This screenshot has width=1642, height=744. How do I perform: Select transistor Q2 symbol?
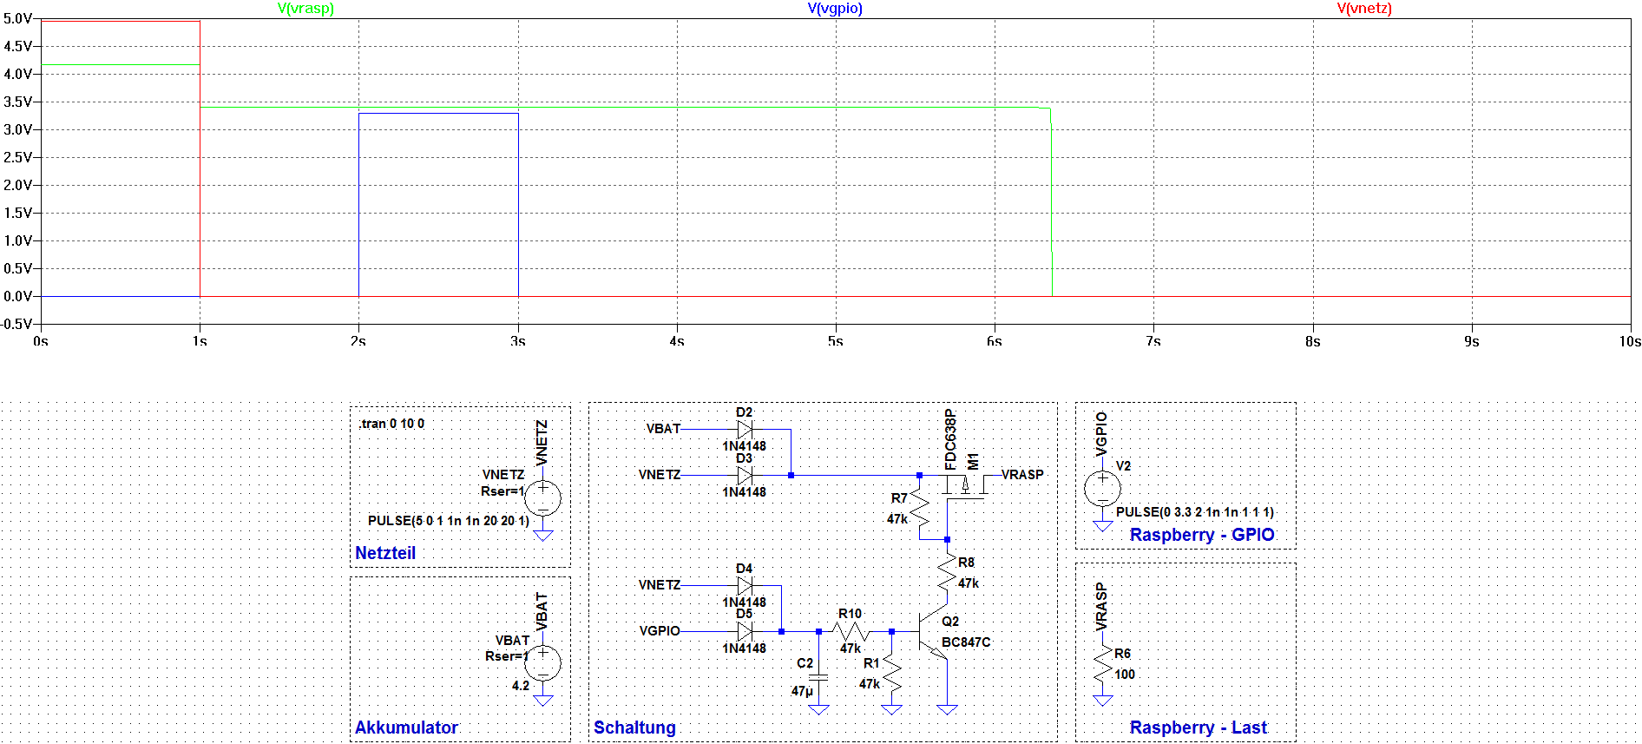(x=933, y=631)
